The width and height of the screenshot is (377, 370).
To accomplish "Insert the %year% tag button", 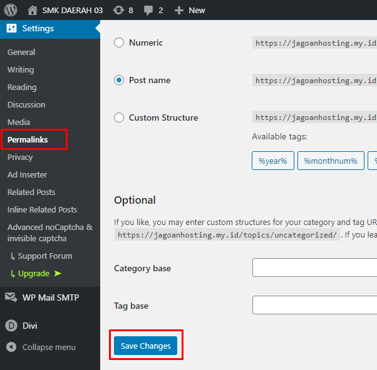I will click(x=272, y=161).
